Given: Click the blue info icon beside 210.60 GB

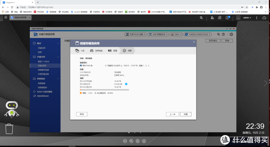Looking at the screenshot, I should coord(126,84).
